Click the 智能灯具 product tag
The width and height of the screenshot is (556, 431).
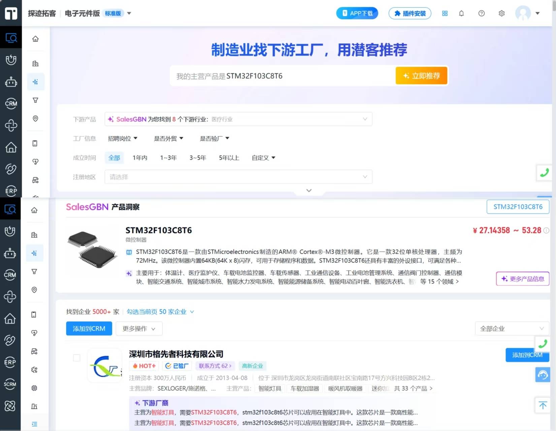pyautogui.click(x=270, y=389)
